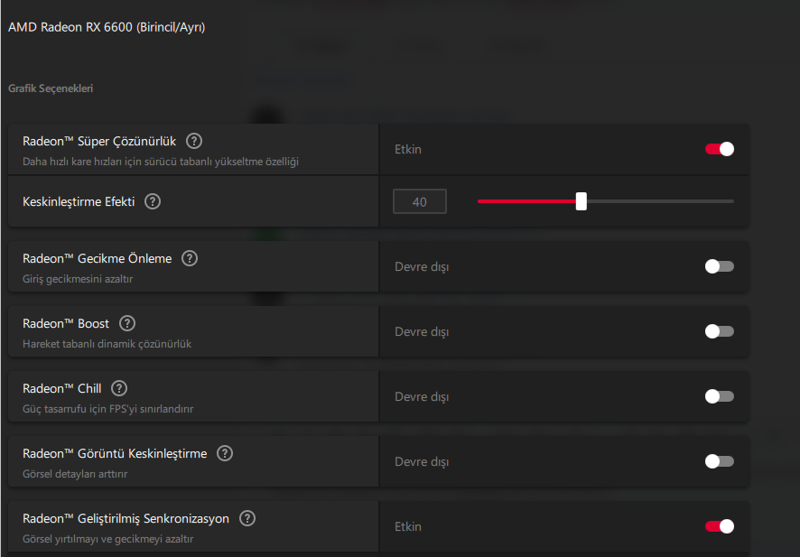
Task: Click description 'Giriş gecikmesini azaltır'
Action: (78, 279)
